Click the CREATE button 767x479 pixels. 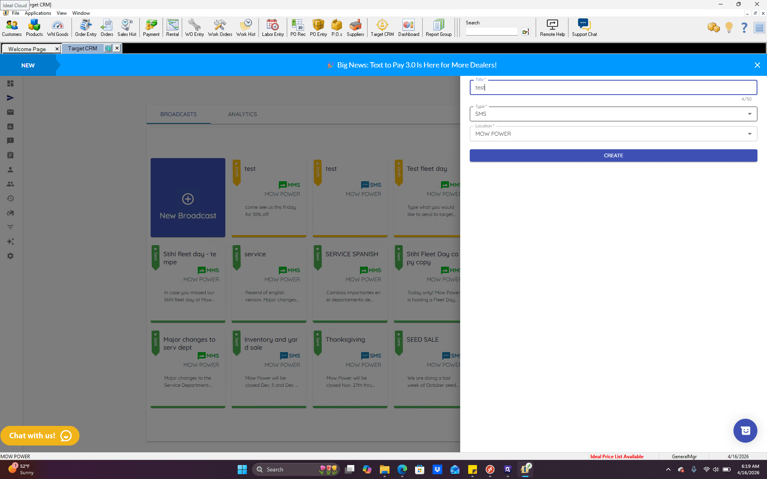[x=613, y=156]
